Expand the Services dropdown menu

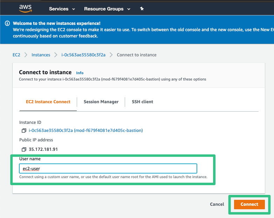click(62, 9)
